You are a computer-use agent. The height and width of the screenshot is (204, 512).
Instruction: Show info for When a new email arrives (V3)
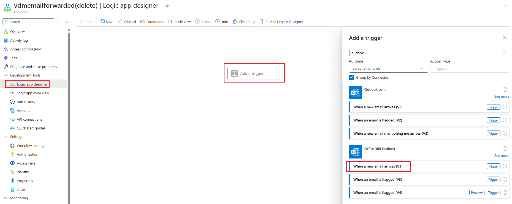point(505,166)
